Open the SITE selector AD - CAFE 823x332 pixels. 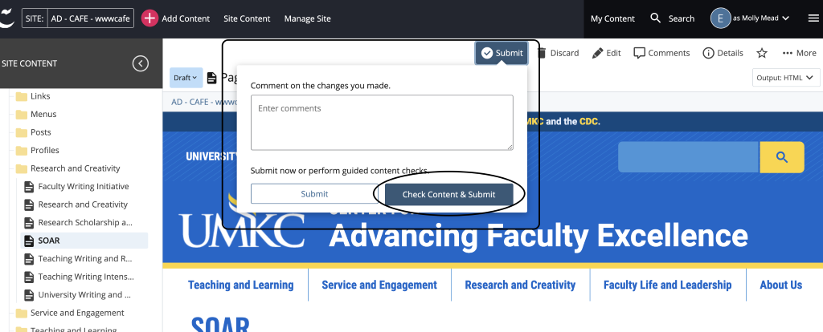78,18
